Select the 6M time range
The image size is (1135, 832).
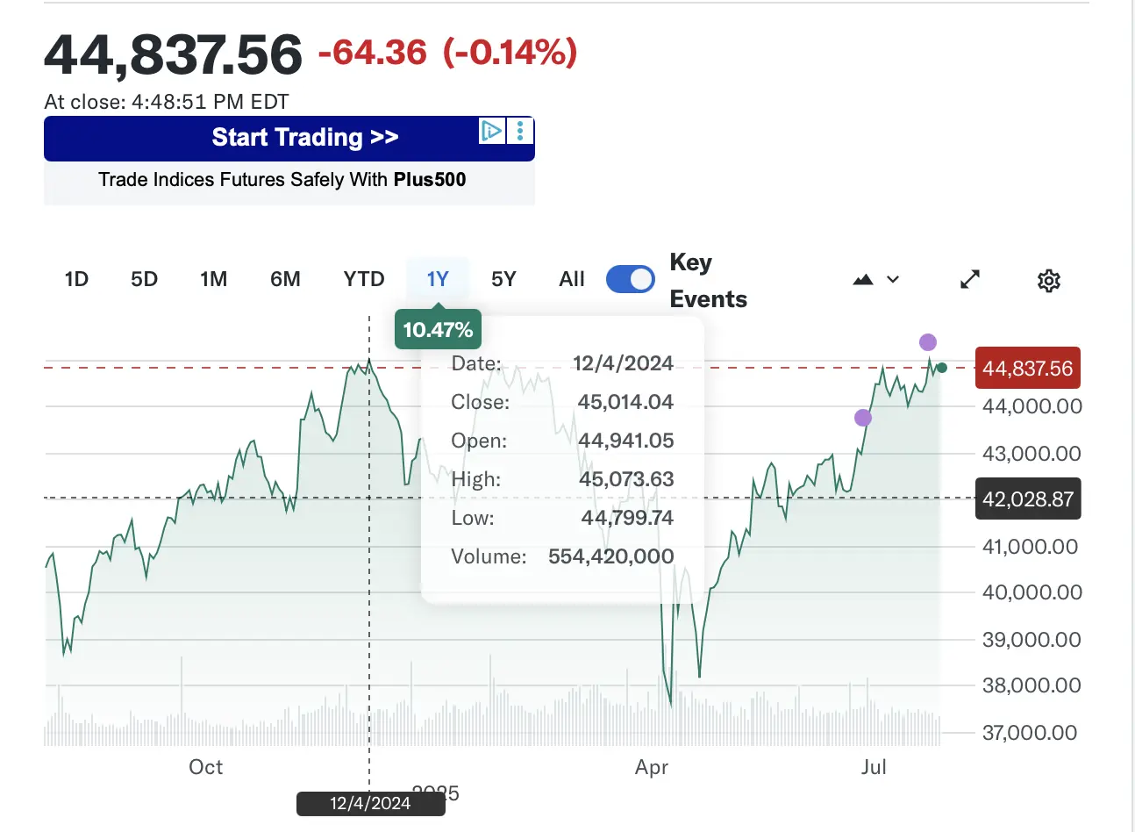(285, 279)
